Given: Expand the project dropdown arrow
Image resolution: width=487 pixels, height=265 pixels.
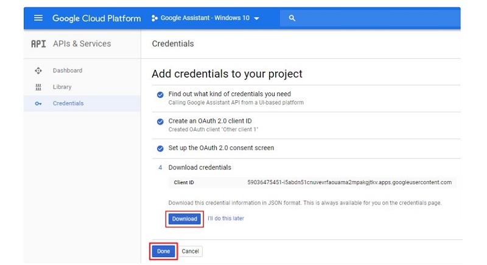Looking at the screenshot, I should (256, 18).
